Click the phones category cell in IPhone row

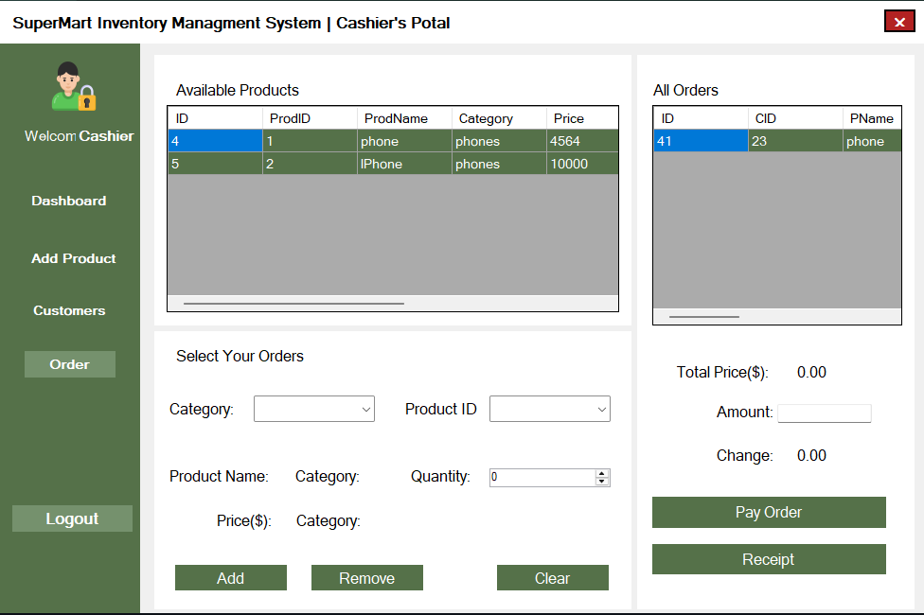pyautogui.click(x=499, y=164)
